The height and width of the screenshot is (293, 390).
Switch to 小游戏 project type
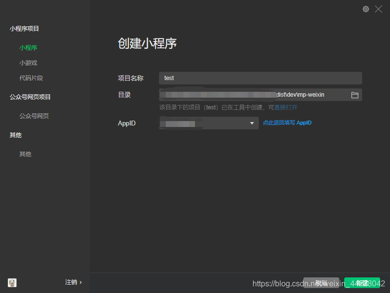pyautogui.click(x=28, y=63)
